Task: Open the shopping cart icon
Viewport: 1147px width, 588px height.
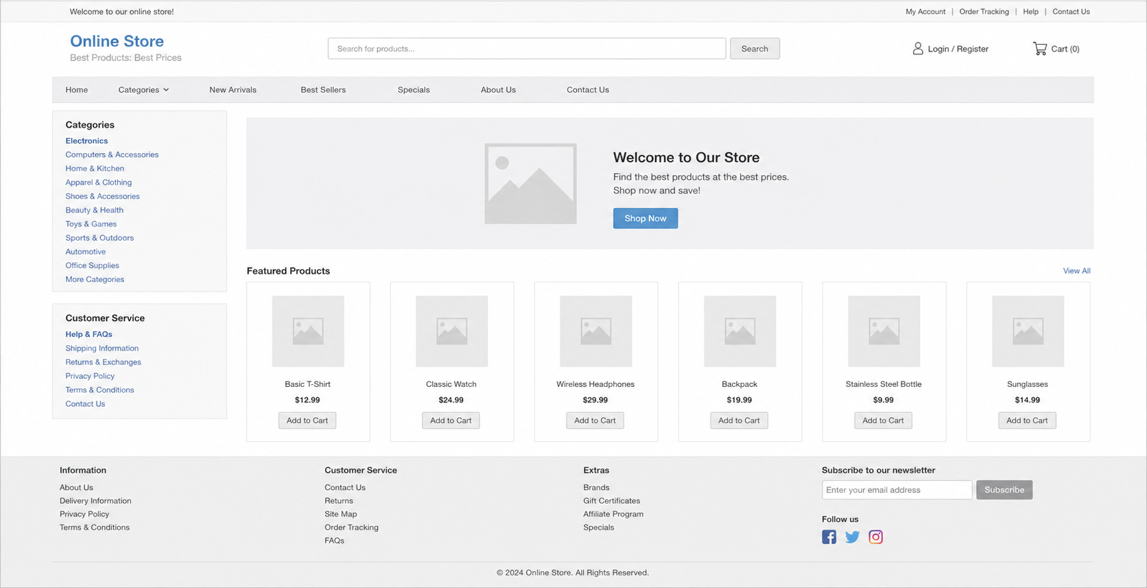Action: (x=1039, y=49)
